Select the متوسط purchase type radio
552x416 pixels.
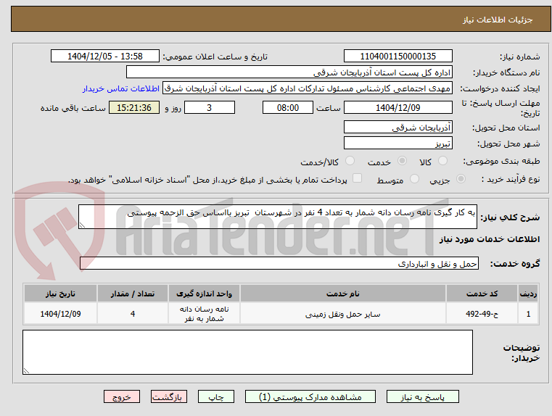415,179
